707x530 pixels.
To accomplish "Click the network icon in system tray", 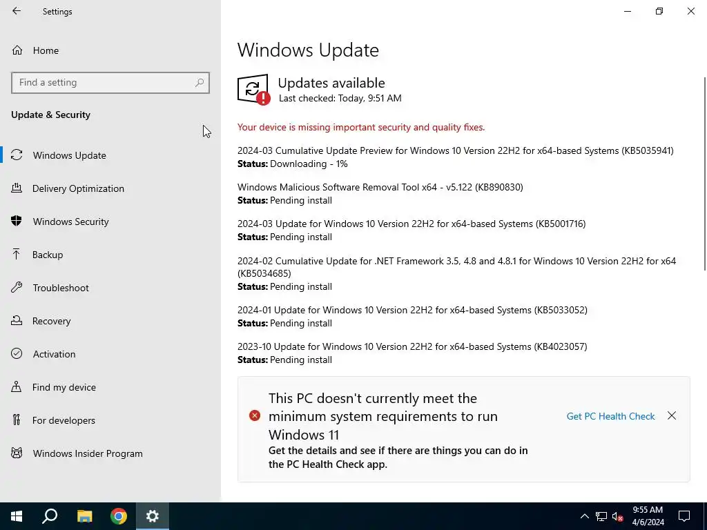I will coord(601,516).
